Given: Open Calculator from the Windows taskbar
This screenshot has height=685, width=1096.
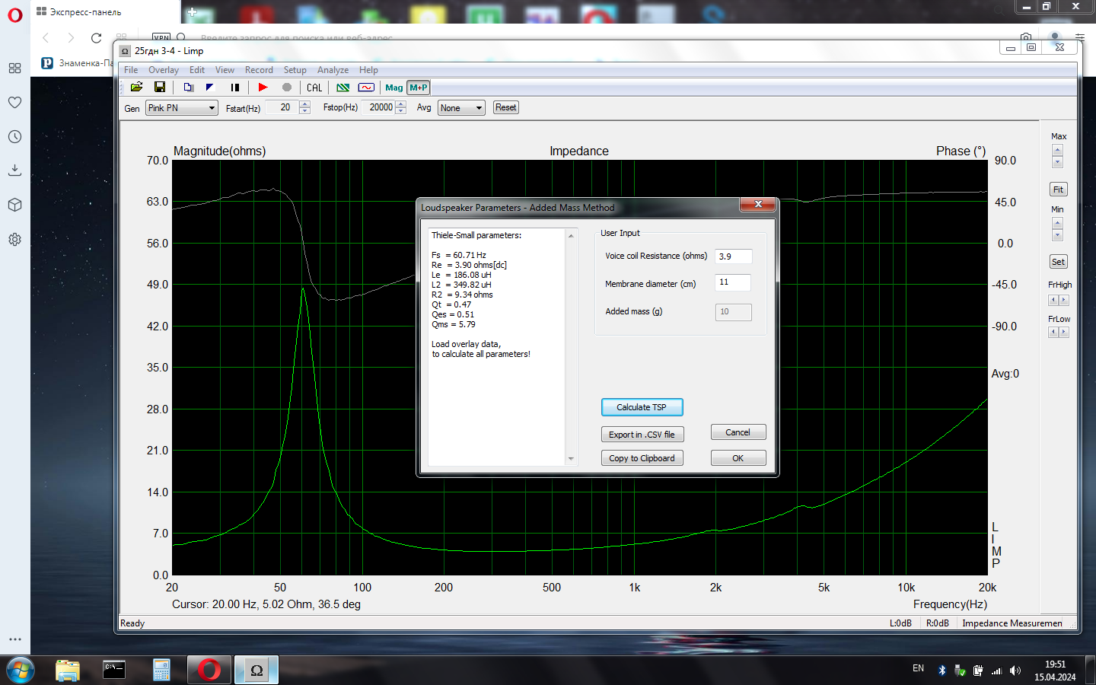Looking at the screenshot, I should point(161,670).
